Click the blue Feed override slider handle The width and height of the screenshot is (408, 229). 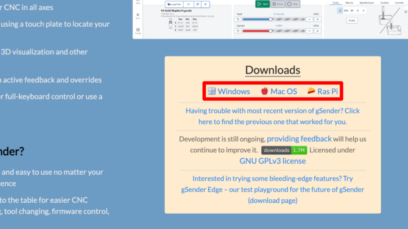point(271,19)
